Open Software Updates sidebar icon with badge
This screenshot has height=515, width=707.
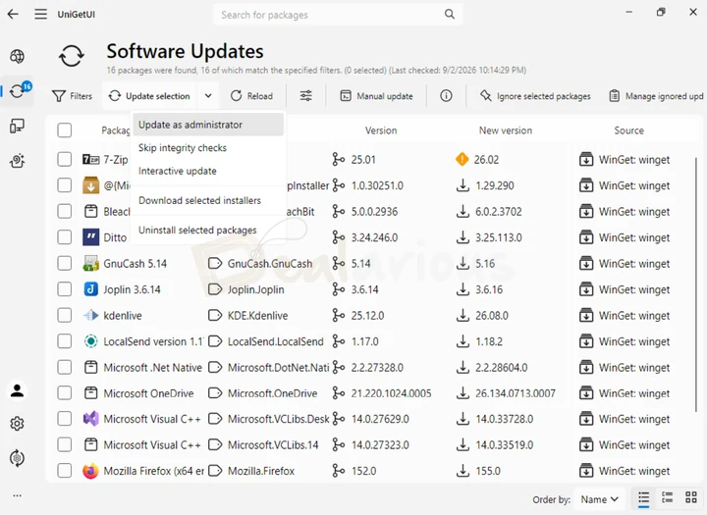(17, 91)
